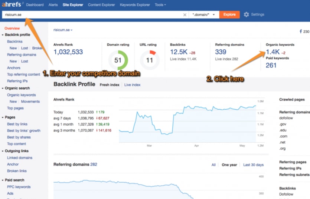This screenshot has height=199, width=310.
Task: Collapse the Outgoing links sidebar section
Action: (3, 151)
